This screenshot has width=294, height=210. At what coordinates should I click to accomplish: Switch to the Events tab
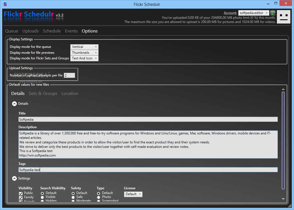point(71,31)
